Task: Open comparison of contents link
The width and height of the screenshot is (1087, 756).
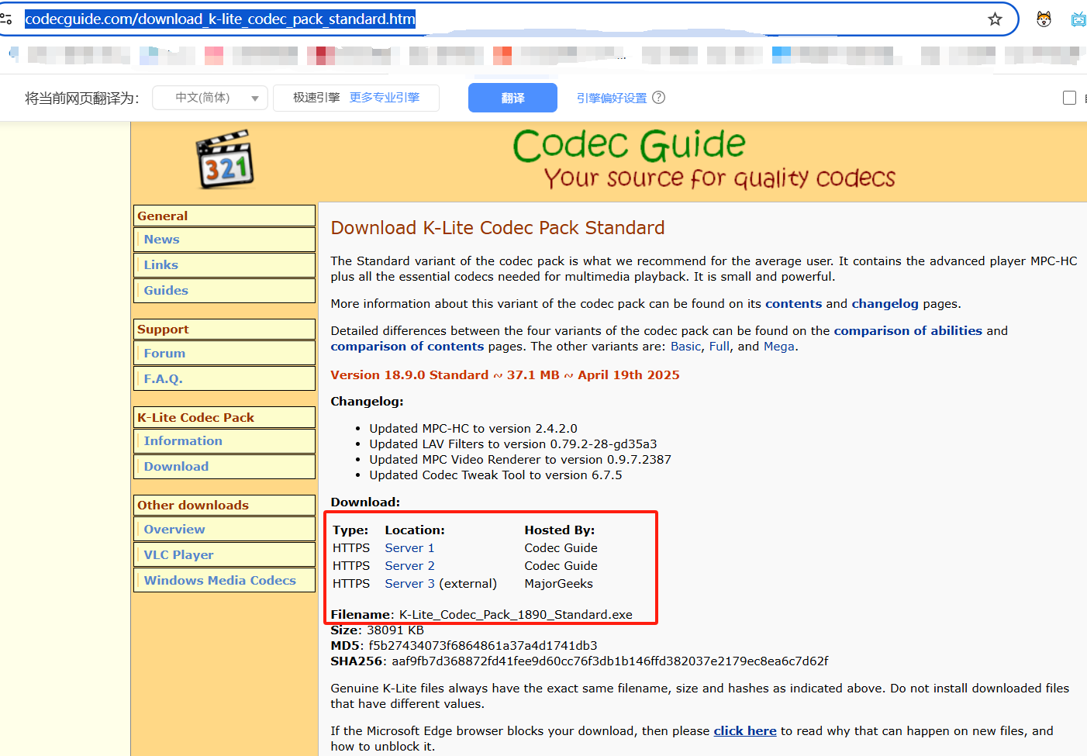Action: 407,347
